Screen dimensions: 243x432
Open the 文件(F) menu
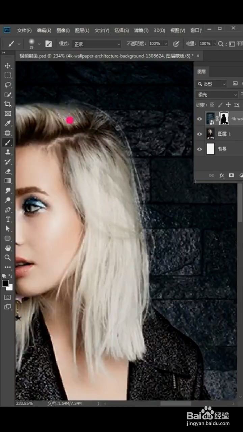[24, 30]
